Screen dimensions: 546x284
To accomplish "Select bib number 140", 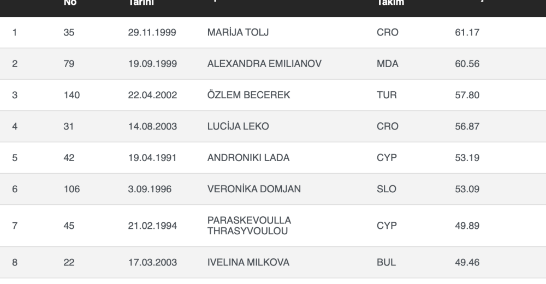I will pos(72,95).
